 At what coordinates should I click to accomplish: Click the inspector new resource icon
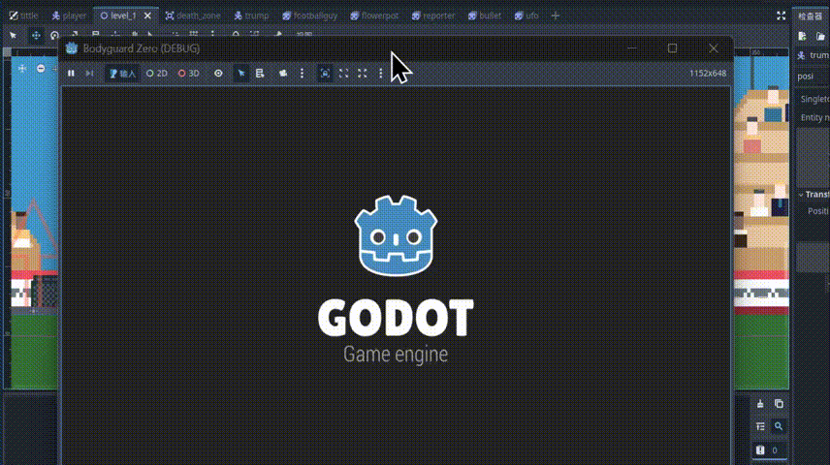click(x=803, y=36)
